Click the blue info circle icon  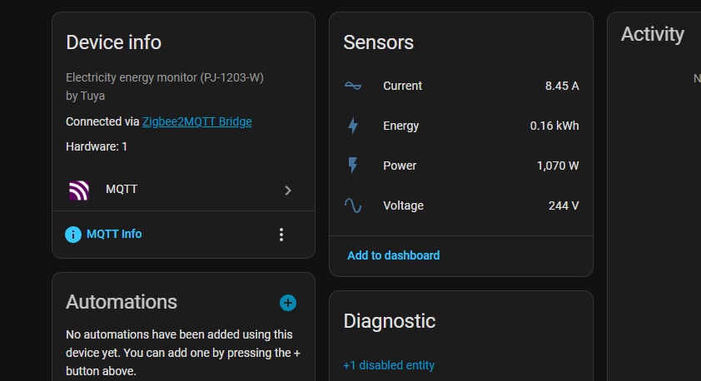click(73, 235)
